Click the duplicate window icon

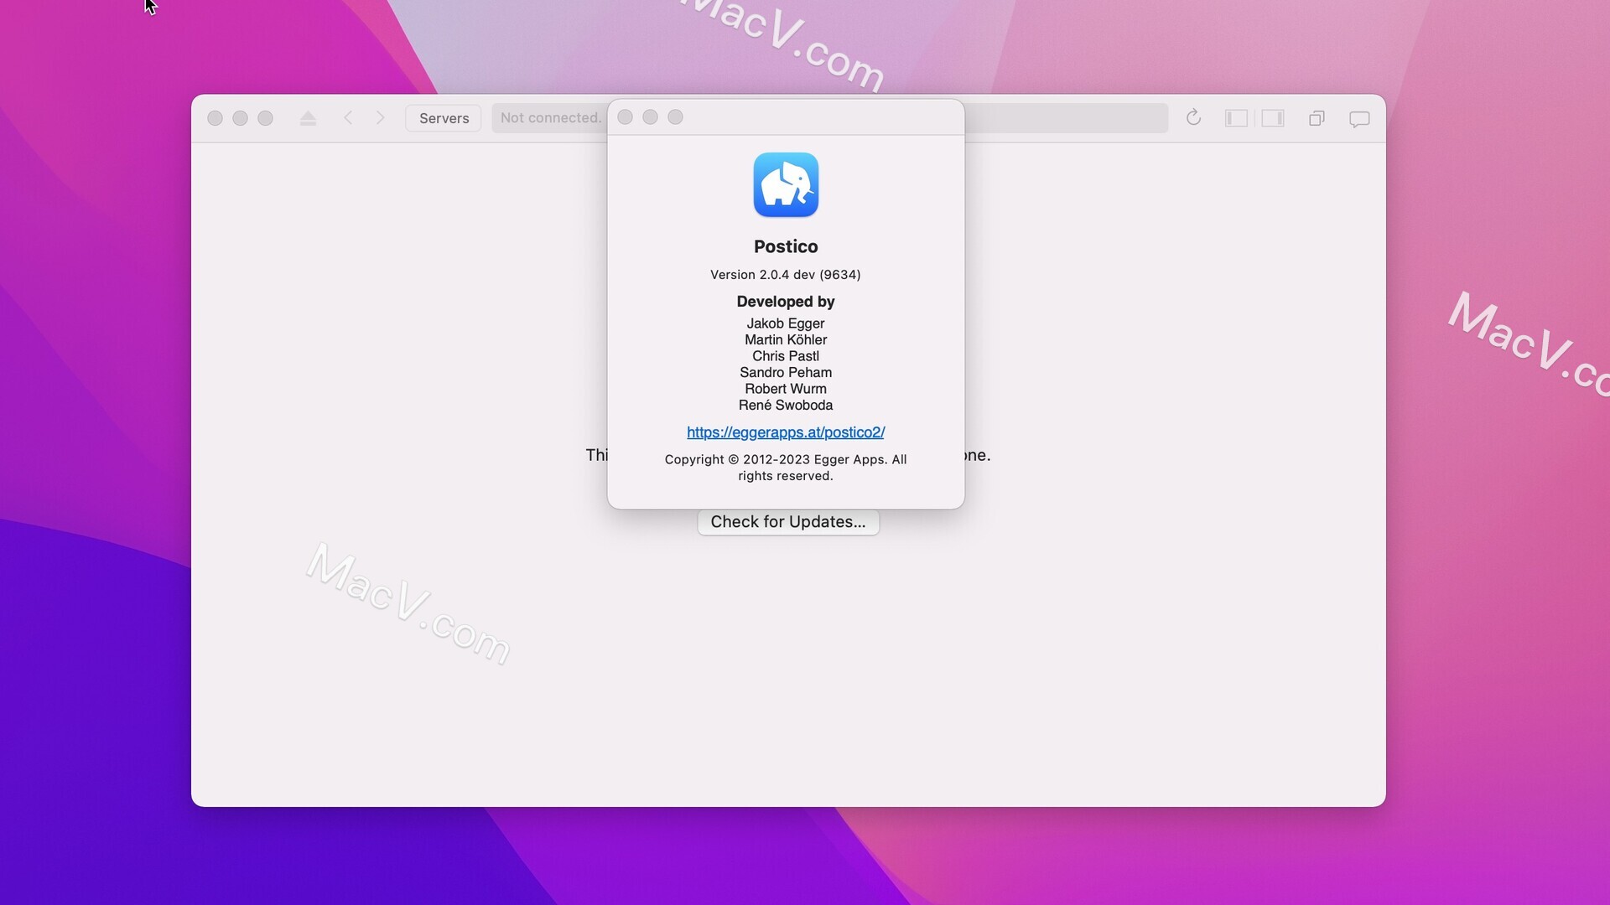[x=1317, y=118]
